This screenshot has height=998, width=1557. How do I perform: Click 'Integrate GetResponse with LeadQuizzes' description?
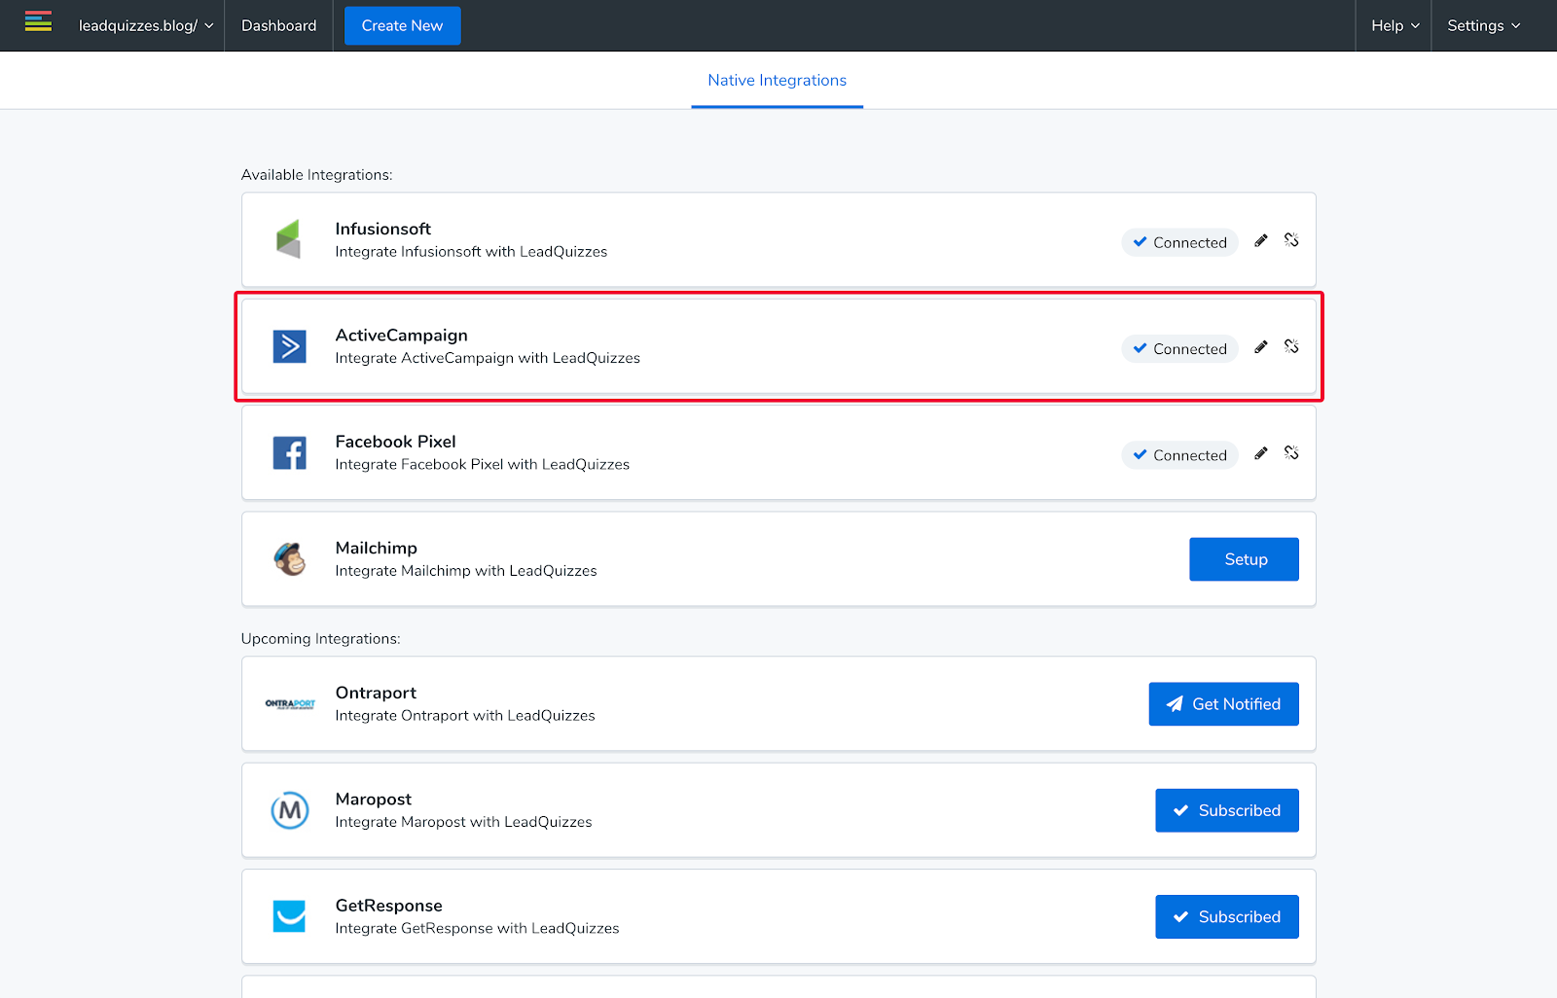click(477, 929)
